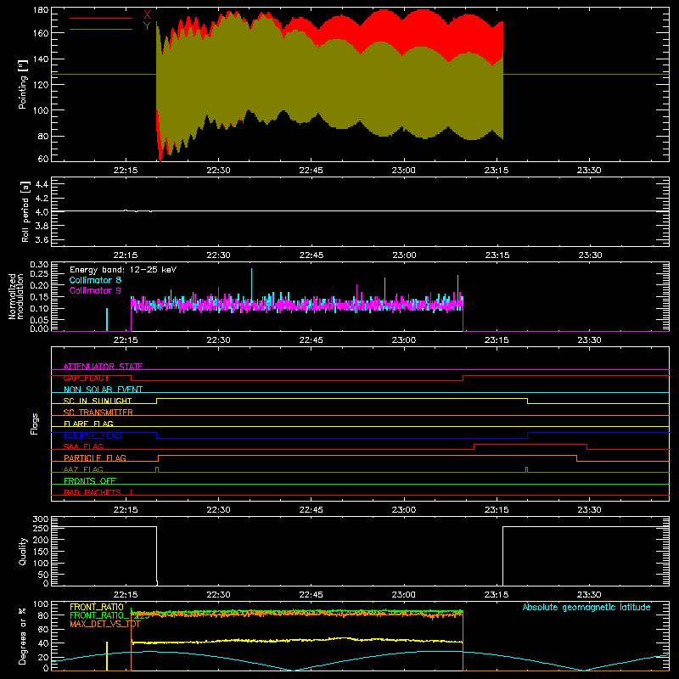Click the blue ECLIPSE_FLAG label
679x679 pixels.
click(93, 435)
